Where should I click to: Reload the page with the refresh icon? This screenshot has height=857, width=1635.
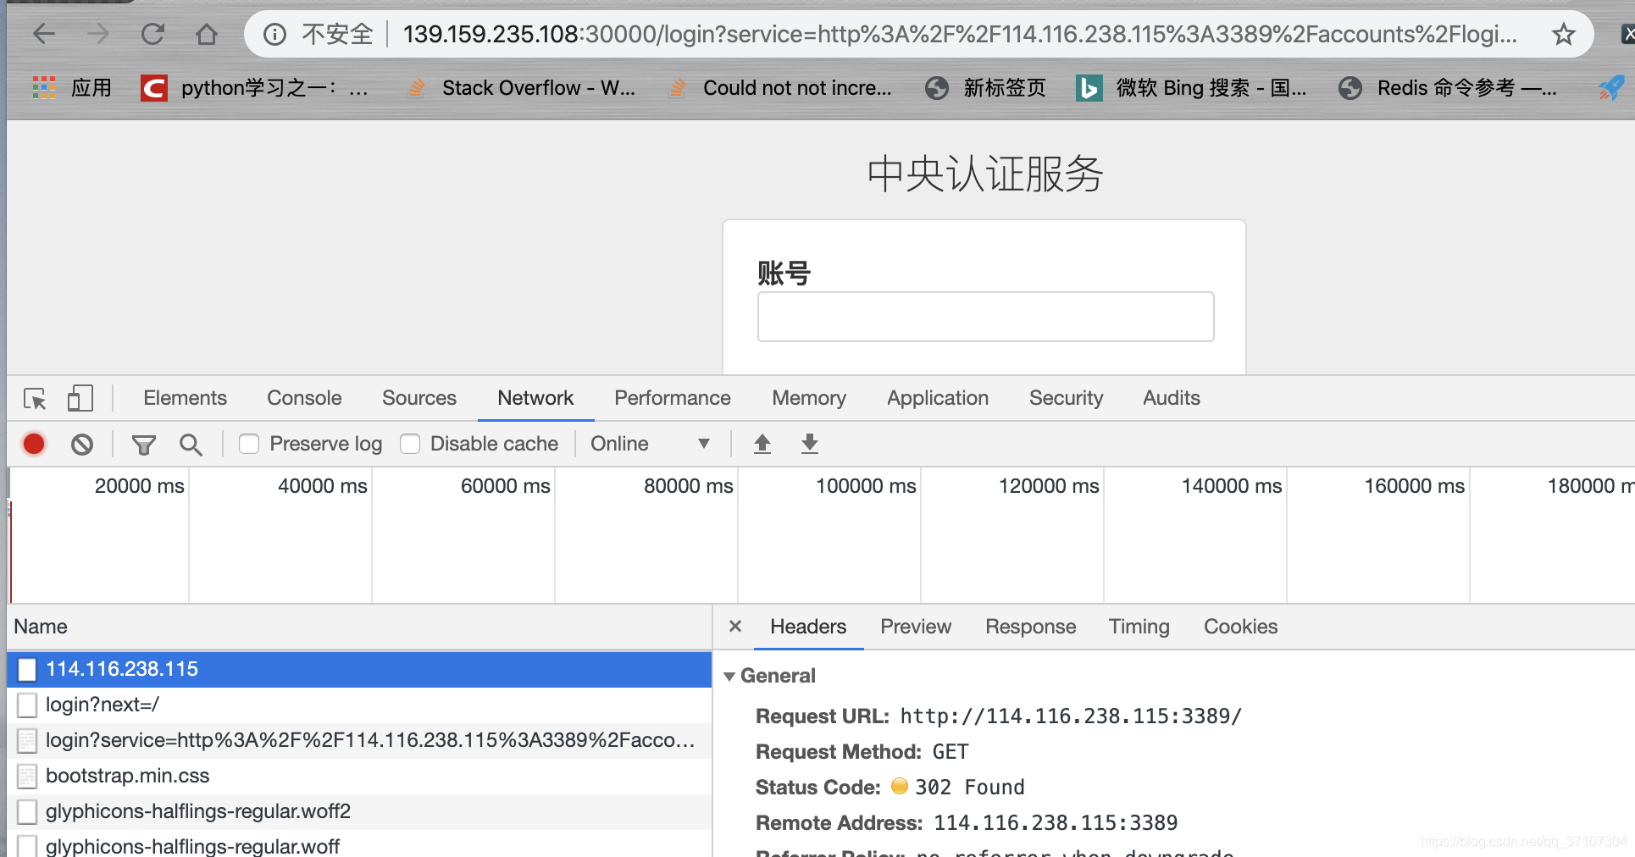click(x=152, y=34)
